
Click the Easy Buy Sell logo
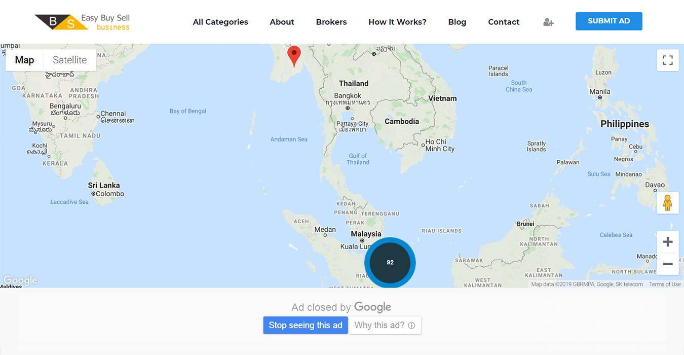83,22
